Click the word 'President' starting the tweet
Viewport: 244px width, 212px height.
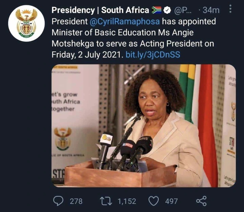[x=69, y=22]
